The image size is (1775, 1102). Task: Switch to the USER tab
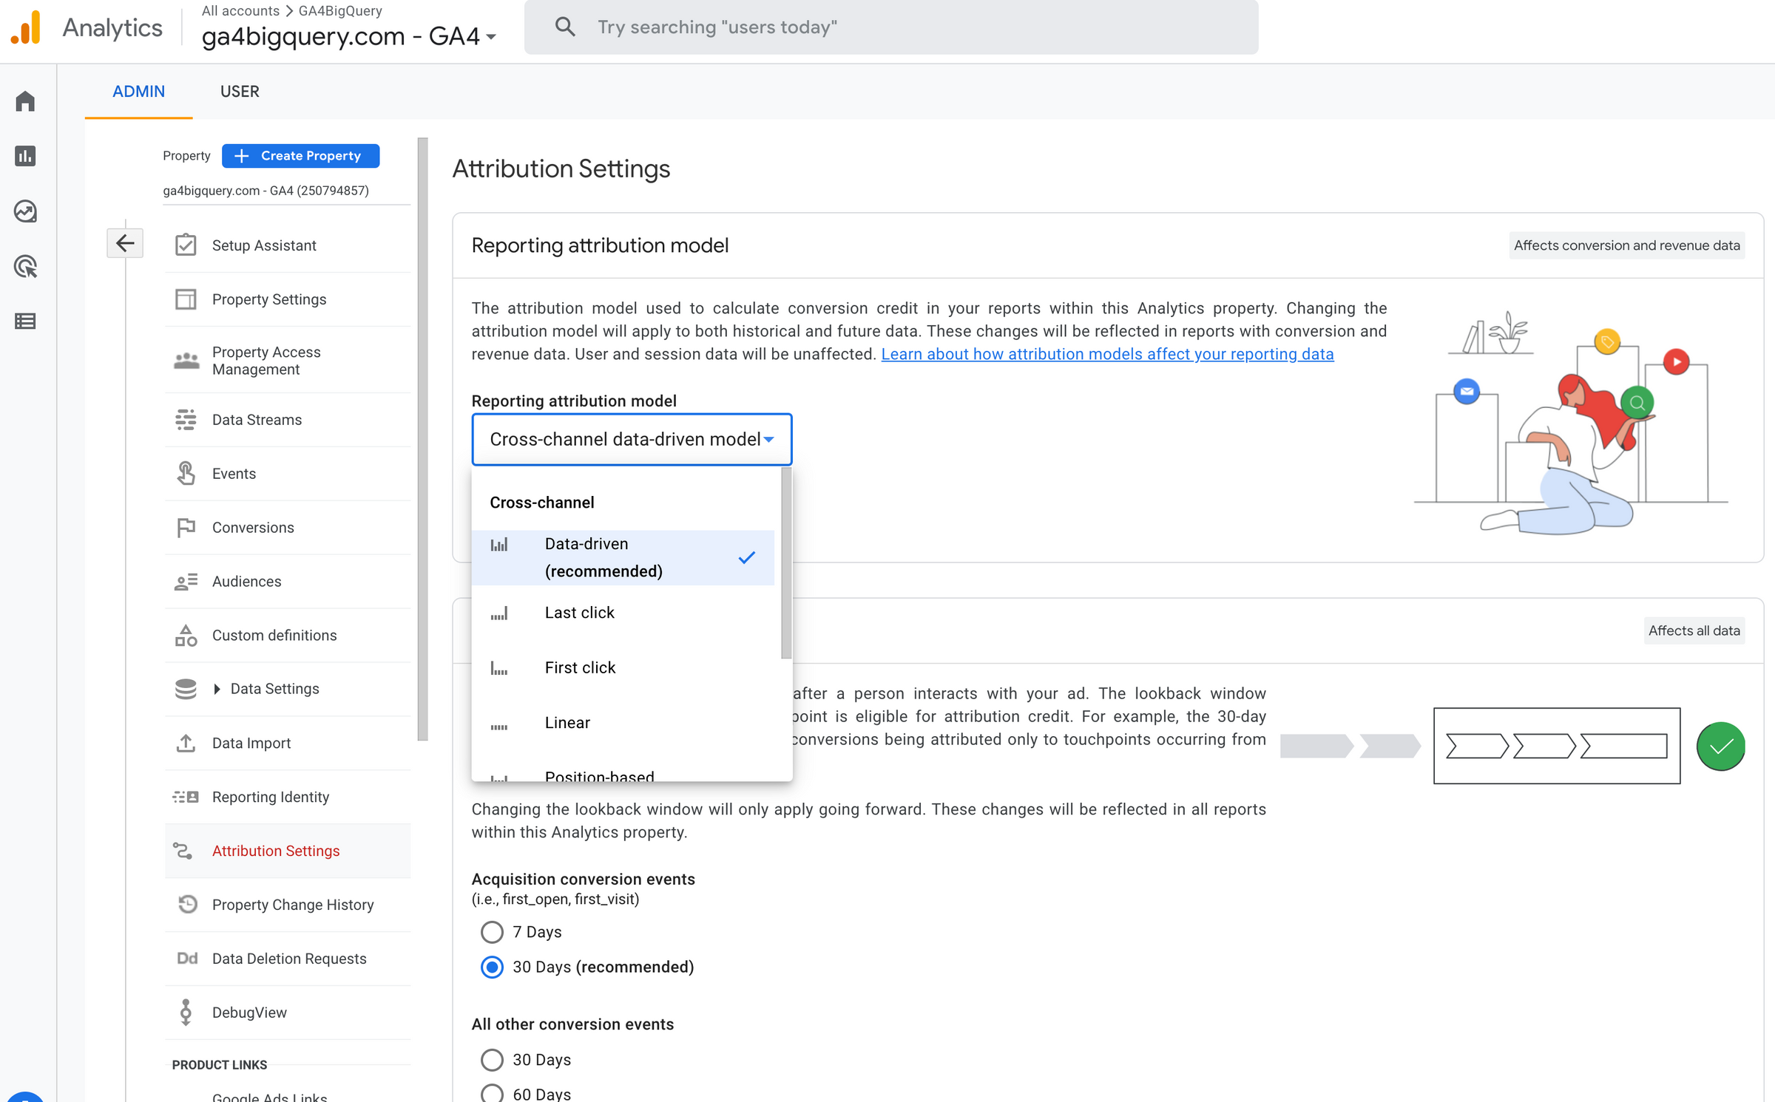tap(240, 91)
